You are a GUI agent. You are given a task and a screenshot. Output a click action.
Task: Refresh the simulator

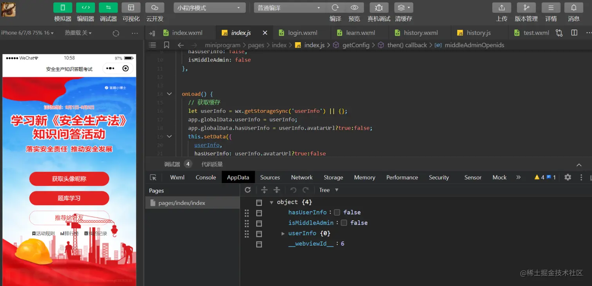click(x=116, y=33)
